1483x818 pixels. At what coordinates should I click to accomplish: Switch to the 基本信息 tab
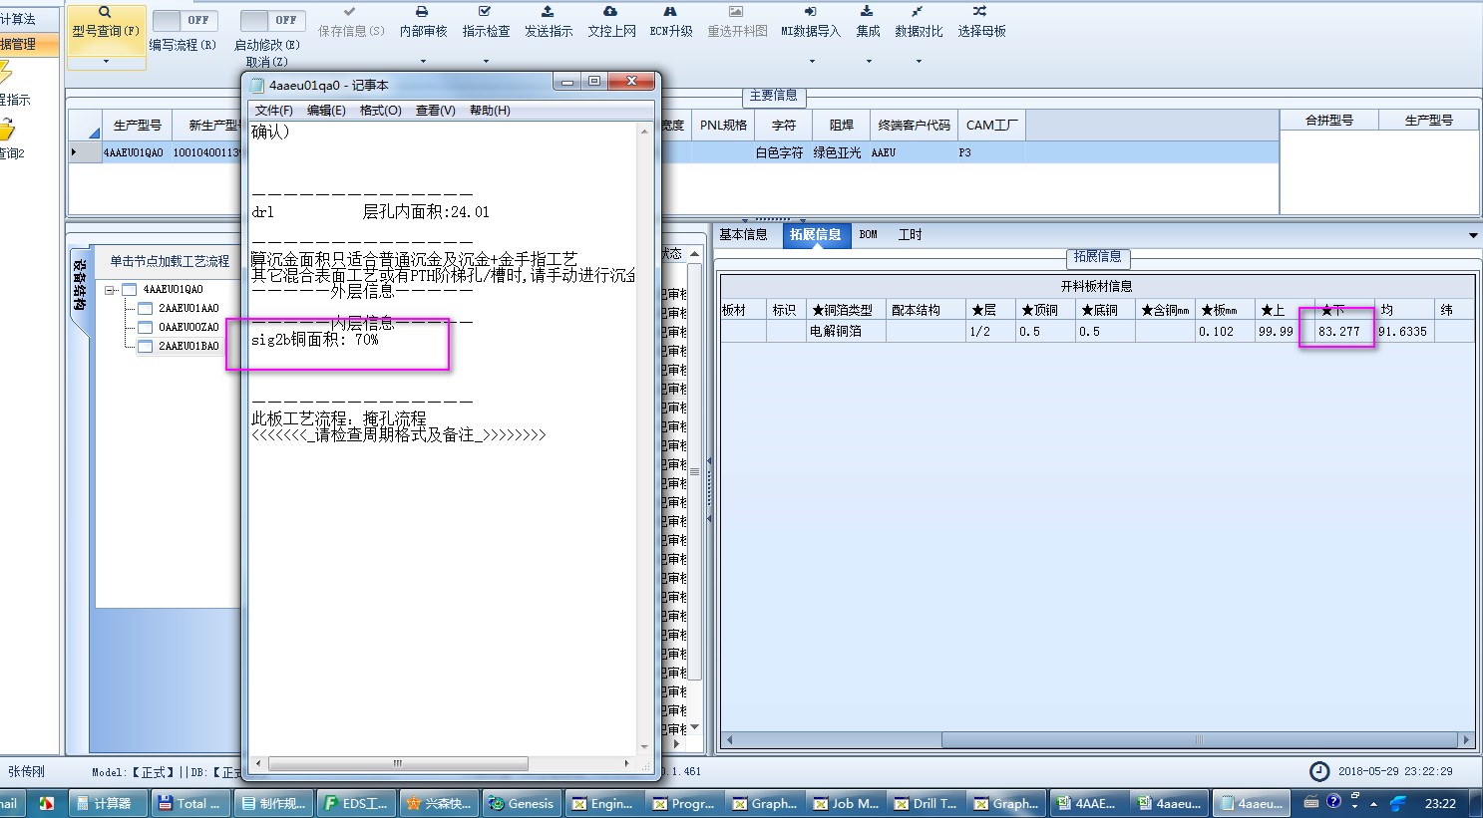(x=743, y=235)
